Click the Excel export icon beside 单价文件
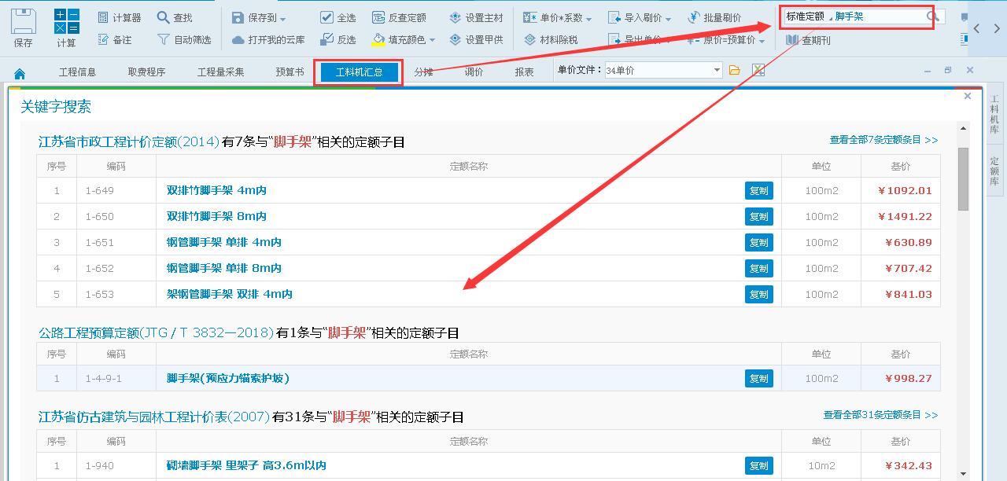 coord(758,71)
